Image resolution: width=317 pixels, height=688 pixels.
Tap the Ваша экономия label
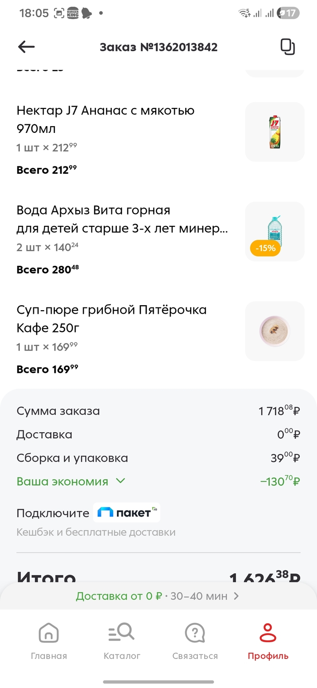click(62, 481)
